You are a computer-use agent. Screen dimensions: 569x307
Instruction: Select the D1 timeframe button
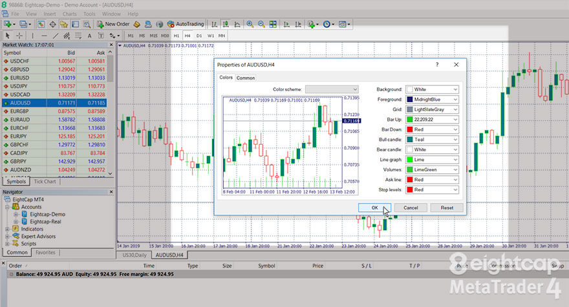[199, 36]
